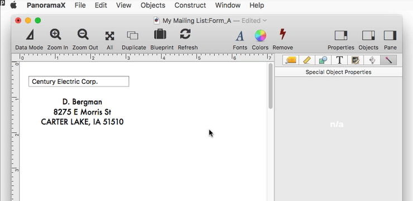Image resolution: width=413 pixels, height=201 pixels.
Task: Toggle the Objects panel
Action: (368, 35)
